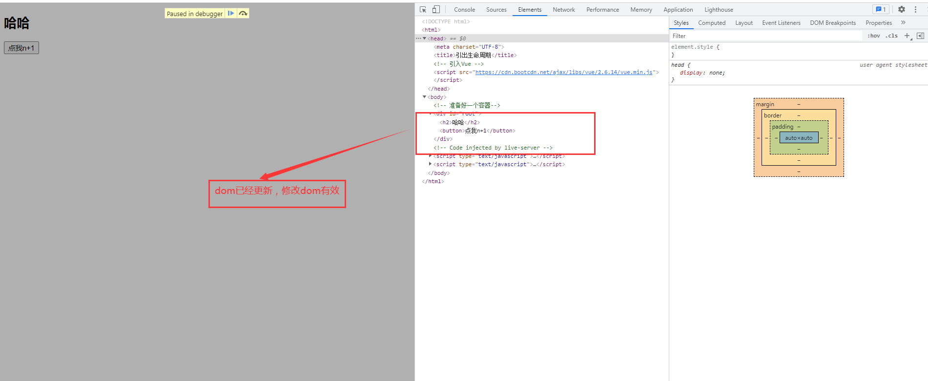Open the Network tab
928x381 pixels.
point(564,9)
